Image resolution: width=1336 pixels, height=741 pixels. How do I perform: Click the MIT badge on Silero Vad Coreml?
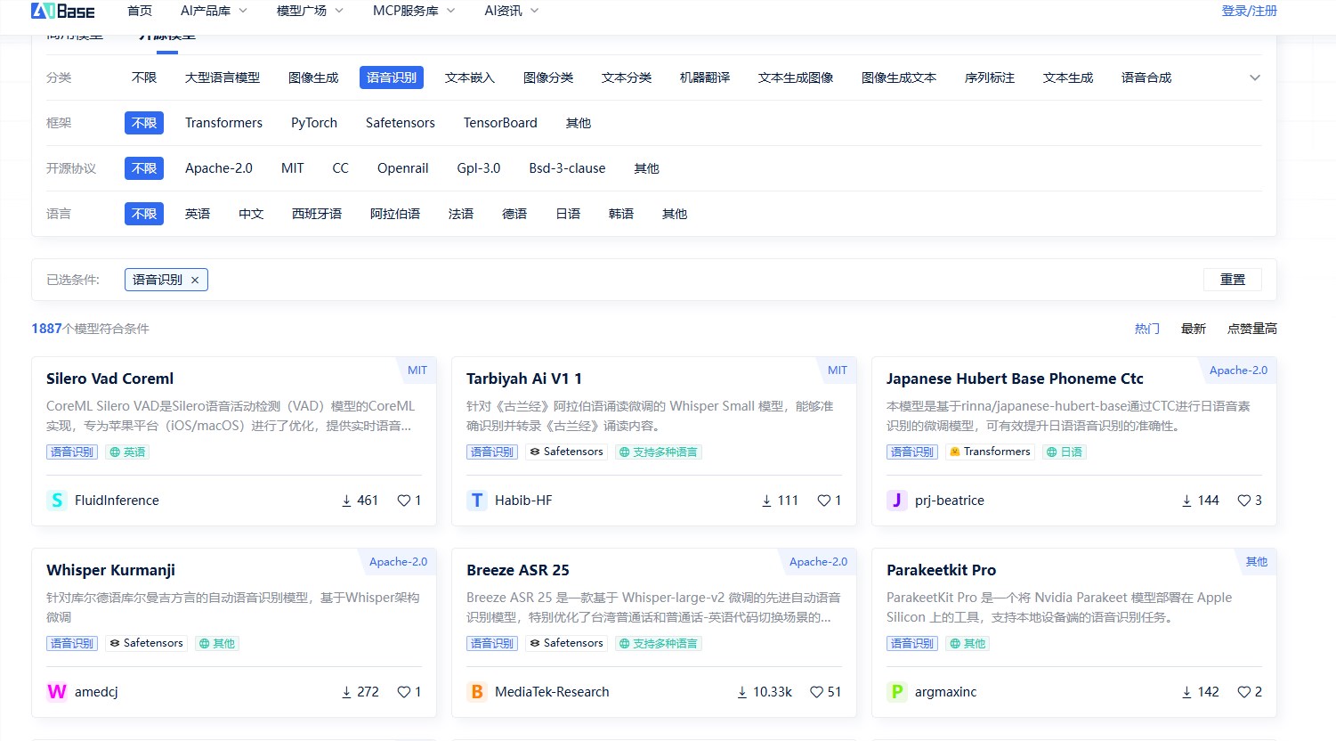(417, 370)
